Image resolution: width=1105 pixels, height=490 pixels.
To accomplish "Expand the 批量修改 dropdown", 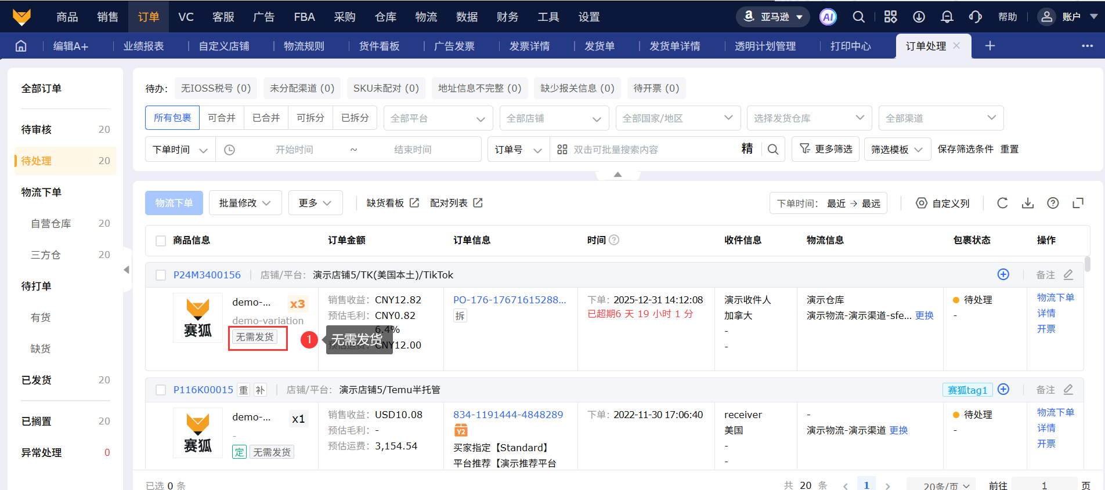I will coord(245,203).
